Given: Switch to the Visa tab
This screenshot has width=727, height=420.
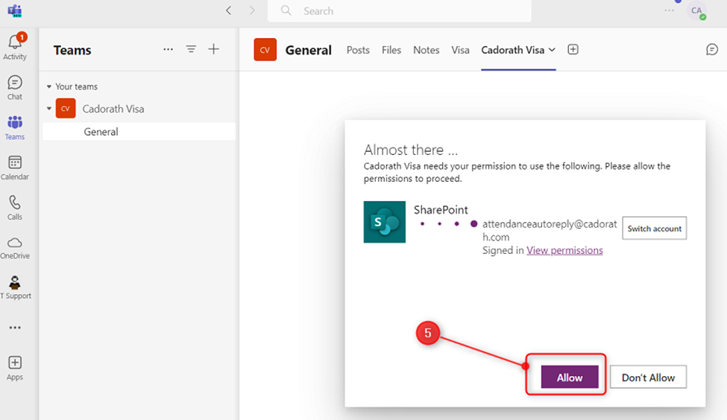Looking at the screenshot, I should point(460,50).
